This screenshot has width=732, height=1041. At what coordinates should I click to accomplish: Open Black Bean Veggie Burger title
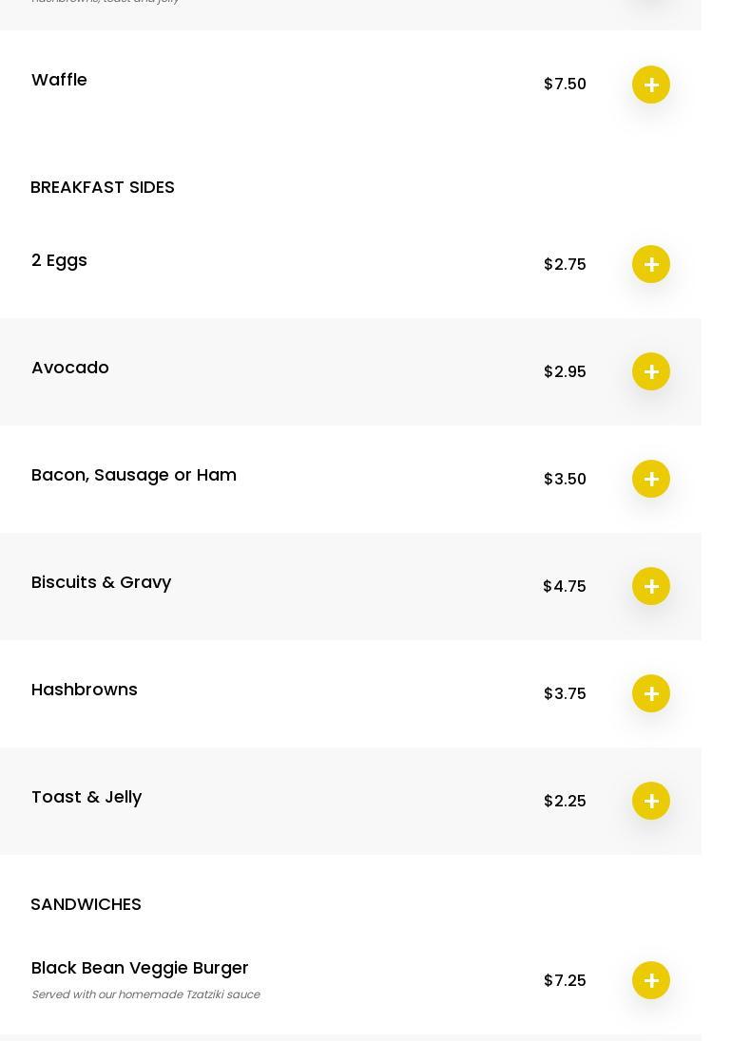point(140,968)
